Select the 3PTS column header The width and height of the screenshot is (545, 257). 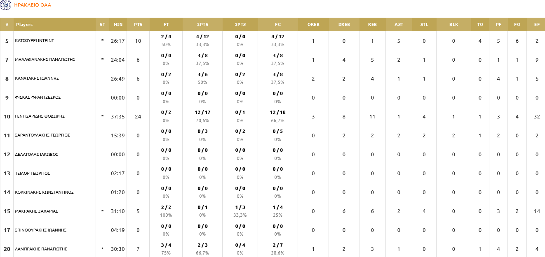240,25
